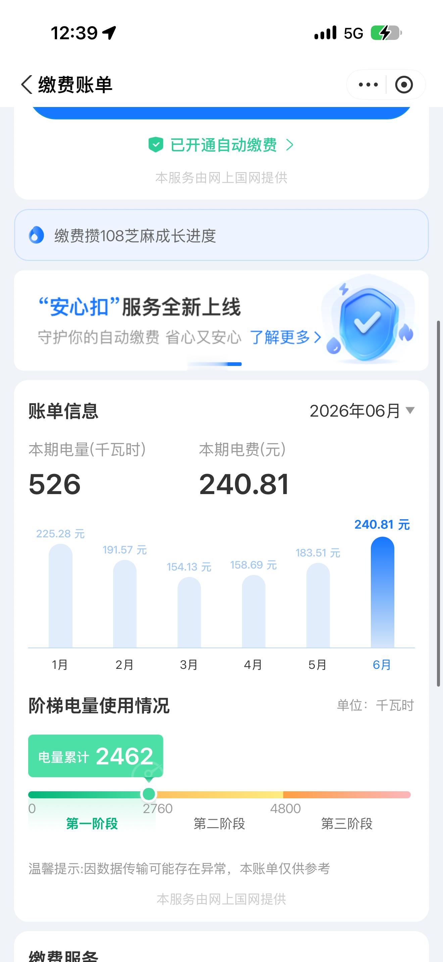The width and height of the screenshot is (443, 962).
Task: Select the 1月 bar showing 225.28 元
Action: (60, 596)
